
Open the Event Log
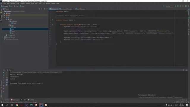click(183, 100)
